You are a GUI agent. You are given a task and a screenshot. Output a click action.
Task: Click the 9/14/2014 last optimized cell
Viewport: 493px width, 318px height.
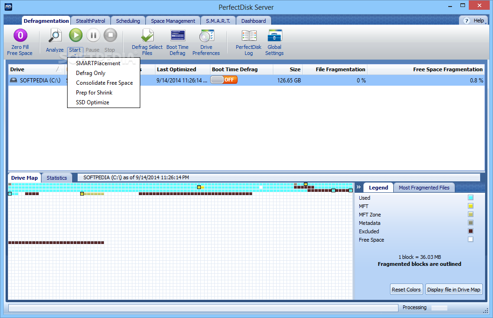pos(182,81)
